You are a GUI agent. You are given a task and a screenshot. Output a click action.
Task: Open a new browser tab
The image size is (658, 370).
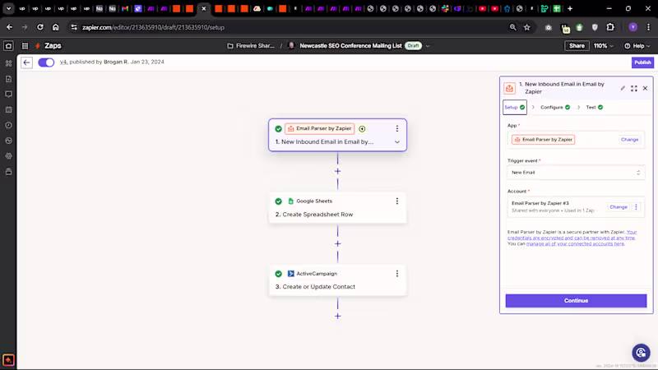coord(570,8)
